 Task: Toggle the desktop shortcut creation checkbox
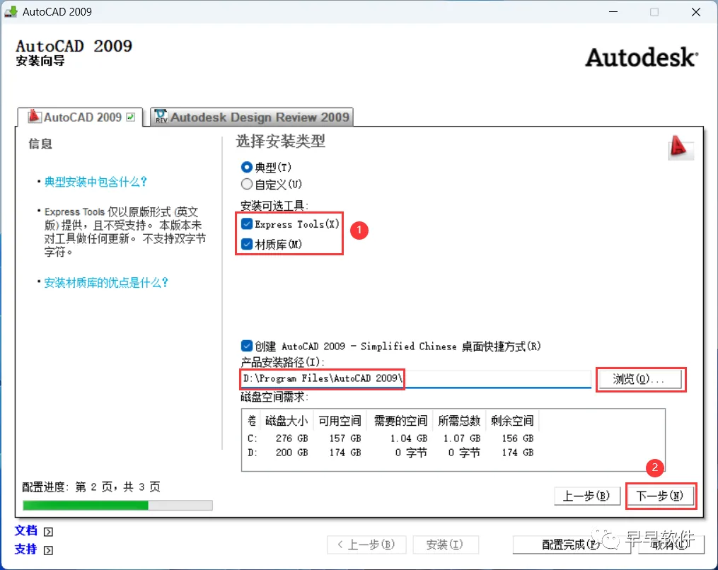pyautogui.click(x=246, y=346)
